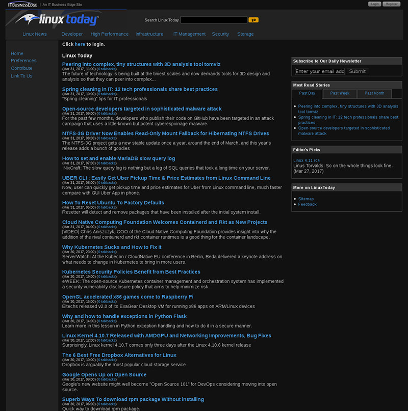Viewport: 408px width, 411px height.
Task: Open the Infrastructure menu item
Action: [149, 34]
